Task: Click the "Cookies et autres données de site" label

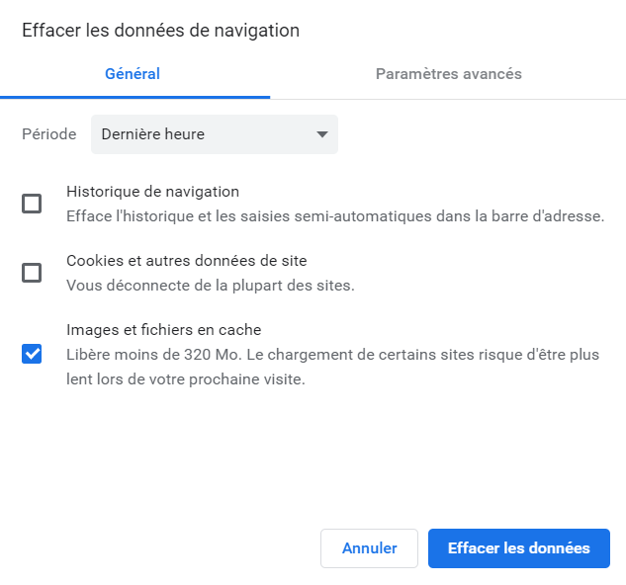Action: coord(186,261)
